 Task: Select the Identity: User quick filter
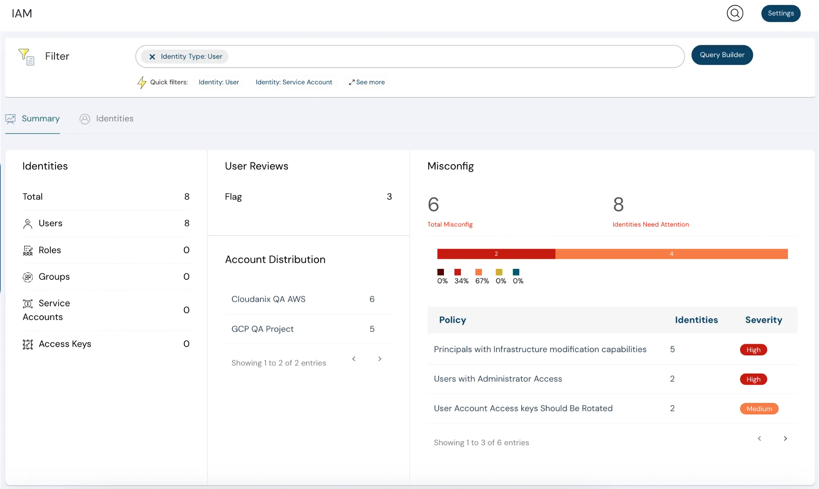point(219,82)
